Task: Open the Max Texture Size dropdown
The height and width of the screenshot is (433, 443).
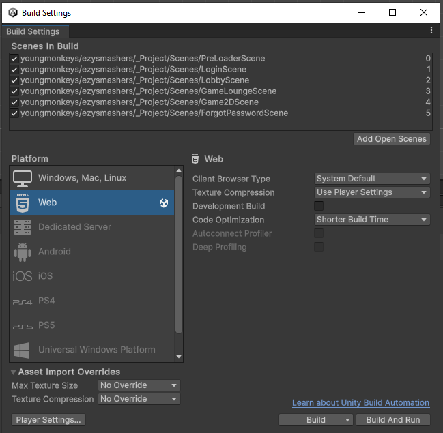Action: point(139,385)
